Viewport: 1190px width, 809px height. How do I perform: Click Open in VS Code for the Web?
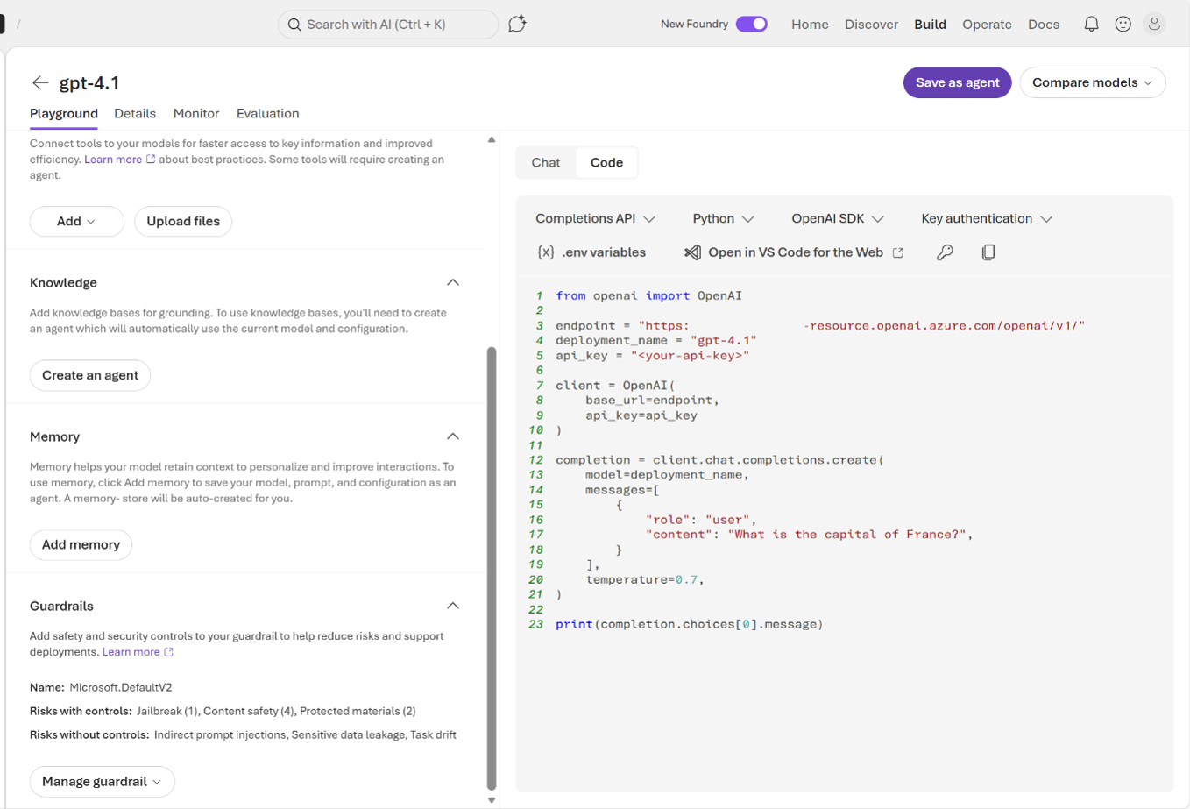794,252
